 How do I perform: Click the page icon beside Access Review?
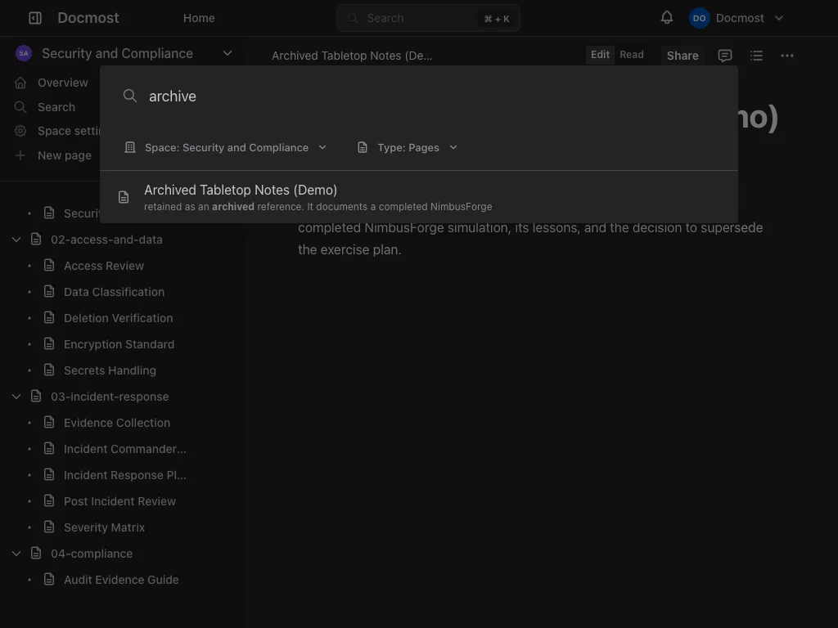49,266
